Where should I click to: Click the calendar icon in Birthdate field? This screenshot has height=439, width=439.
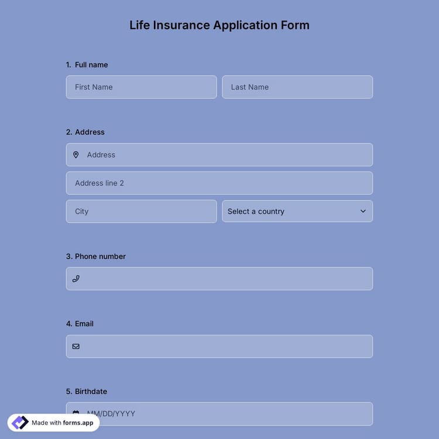tap(76, 413)
